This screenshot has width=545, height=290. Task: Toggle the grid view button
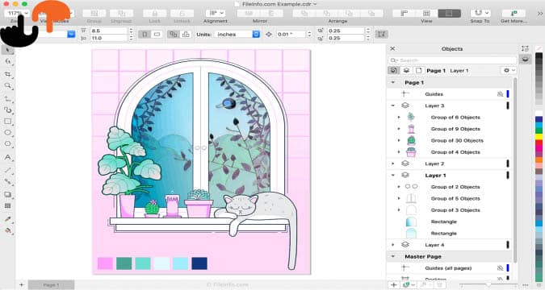(x=426, y=14)
